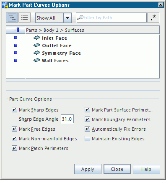Click the Show All combo box text
The image size is (166, 180).
46,18
